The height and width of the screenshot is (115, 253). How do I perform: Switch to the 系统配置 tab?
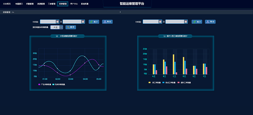point(84,4)
